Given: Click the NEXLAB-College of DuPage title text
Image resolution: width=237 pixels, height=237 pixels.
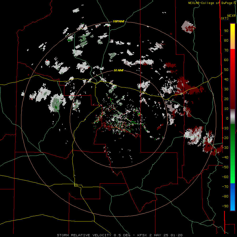Looking at the screenshot, I should coord(210,3).
